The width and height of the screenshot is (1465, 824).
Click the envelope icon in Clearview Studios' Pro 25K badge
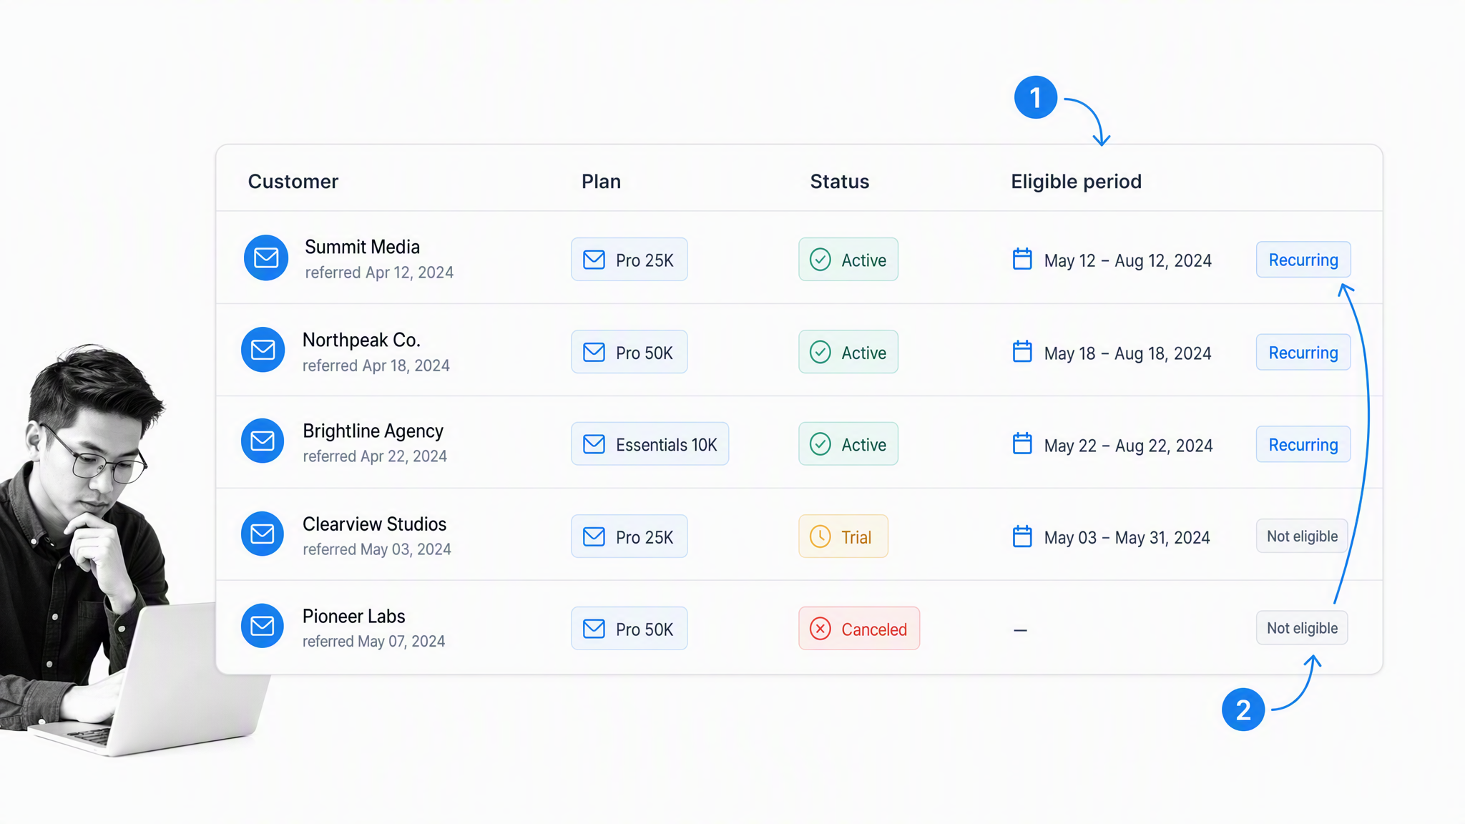[x=594, y=536]
